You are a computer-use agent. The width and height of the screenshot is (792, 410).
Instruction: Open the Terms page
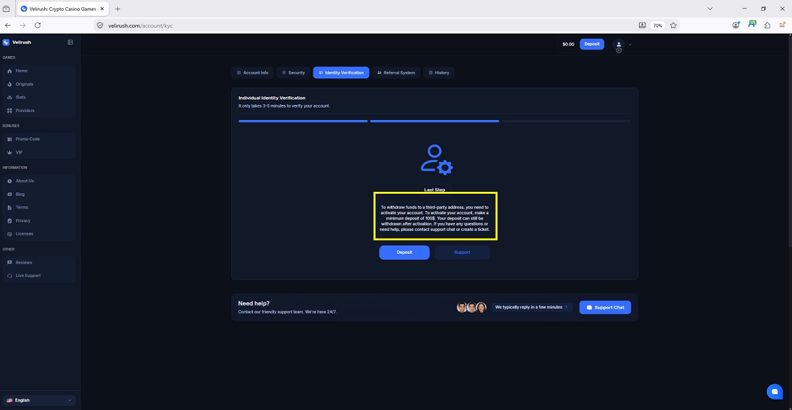tap(40, 208)
